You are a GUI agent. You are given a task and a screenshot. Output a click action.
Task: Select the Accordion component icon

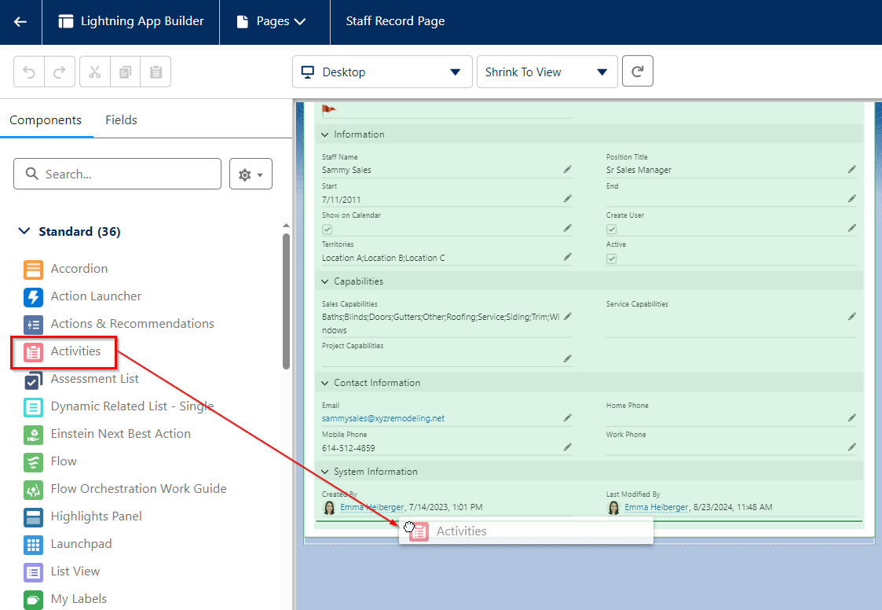[31, 268]
